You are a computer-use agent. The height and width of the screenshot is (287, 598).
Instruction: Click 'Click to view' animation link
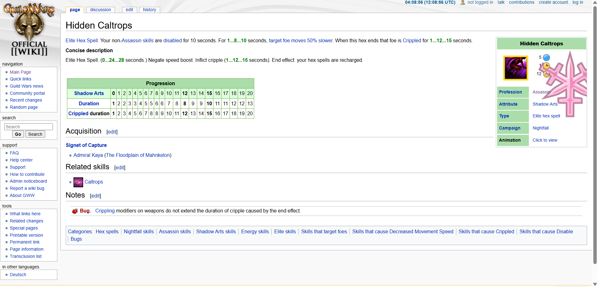(545, 140)
